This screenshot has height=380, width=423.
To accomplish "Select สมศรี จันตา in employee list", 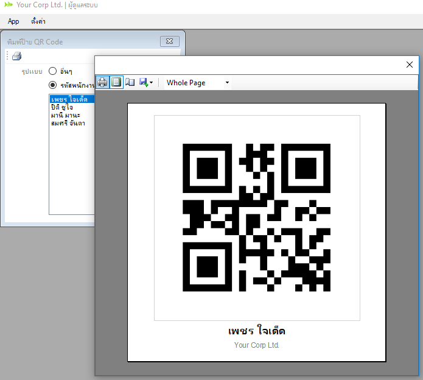I will 68,124.
